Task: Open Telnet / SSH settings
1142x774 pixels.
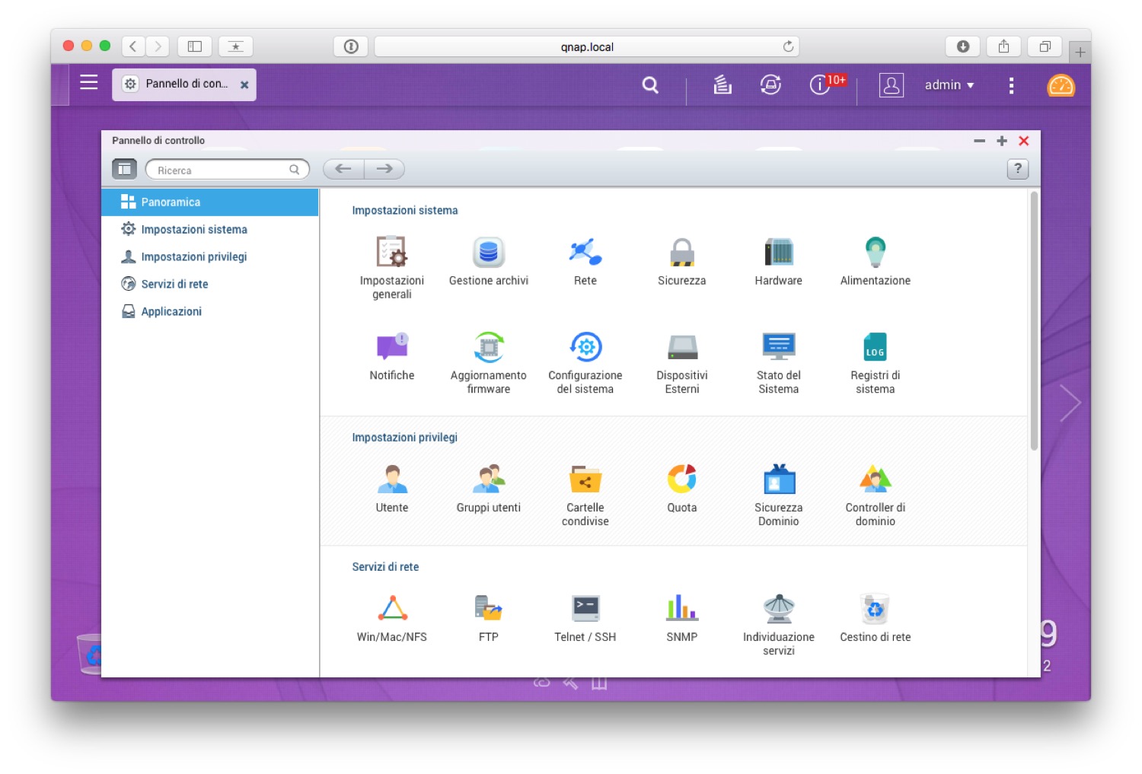Action: click(x=585, y=618)
